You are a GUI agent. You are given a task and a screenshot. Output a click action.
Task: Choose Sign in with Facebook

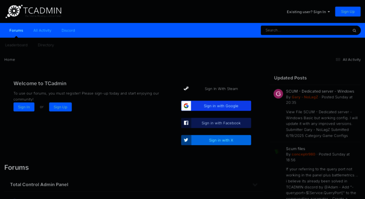point(216,123)
